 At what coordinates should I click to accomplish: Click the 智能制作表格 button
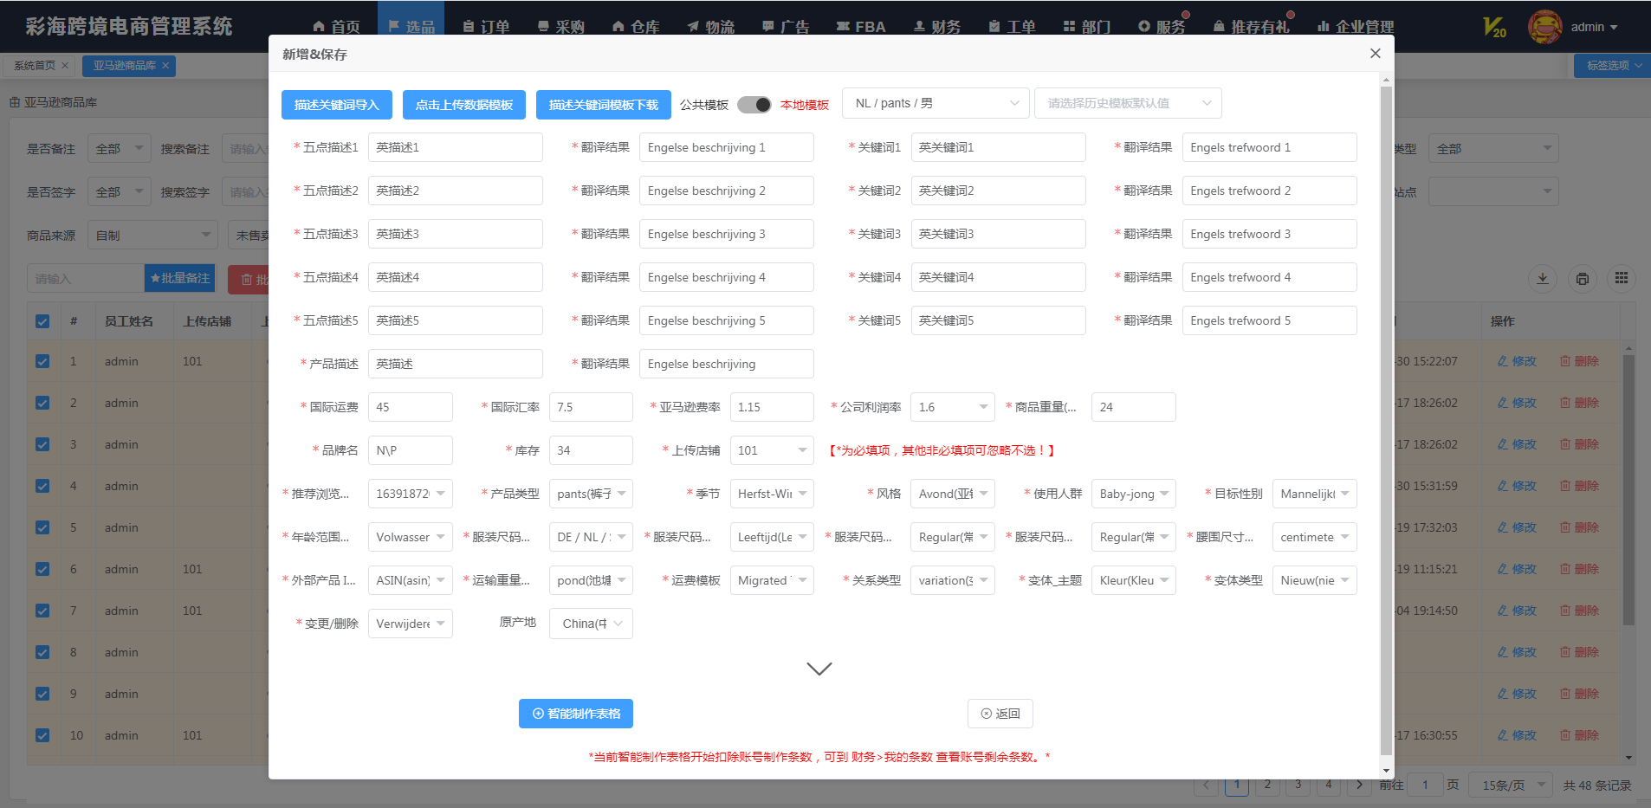pos(576,714)
